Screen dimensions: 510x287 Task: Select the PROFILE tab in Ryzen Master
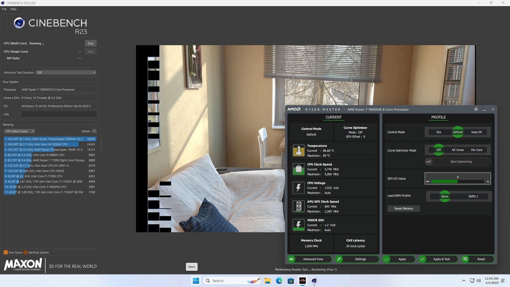click(x=439, y=117)
